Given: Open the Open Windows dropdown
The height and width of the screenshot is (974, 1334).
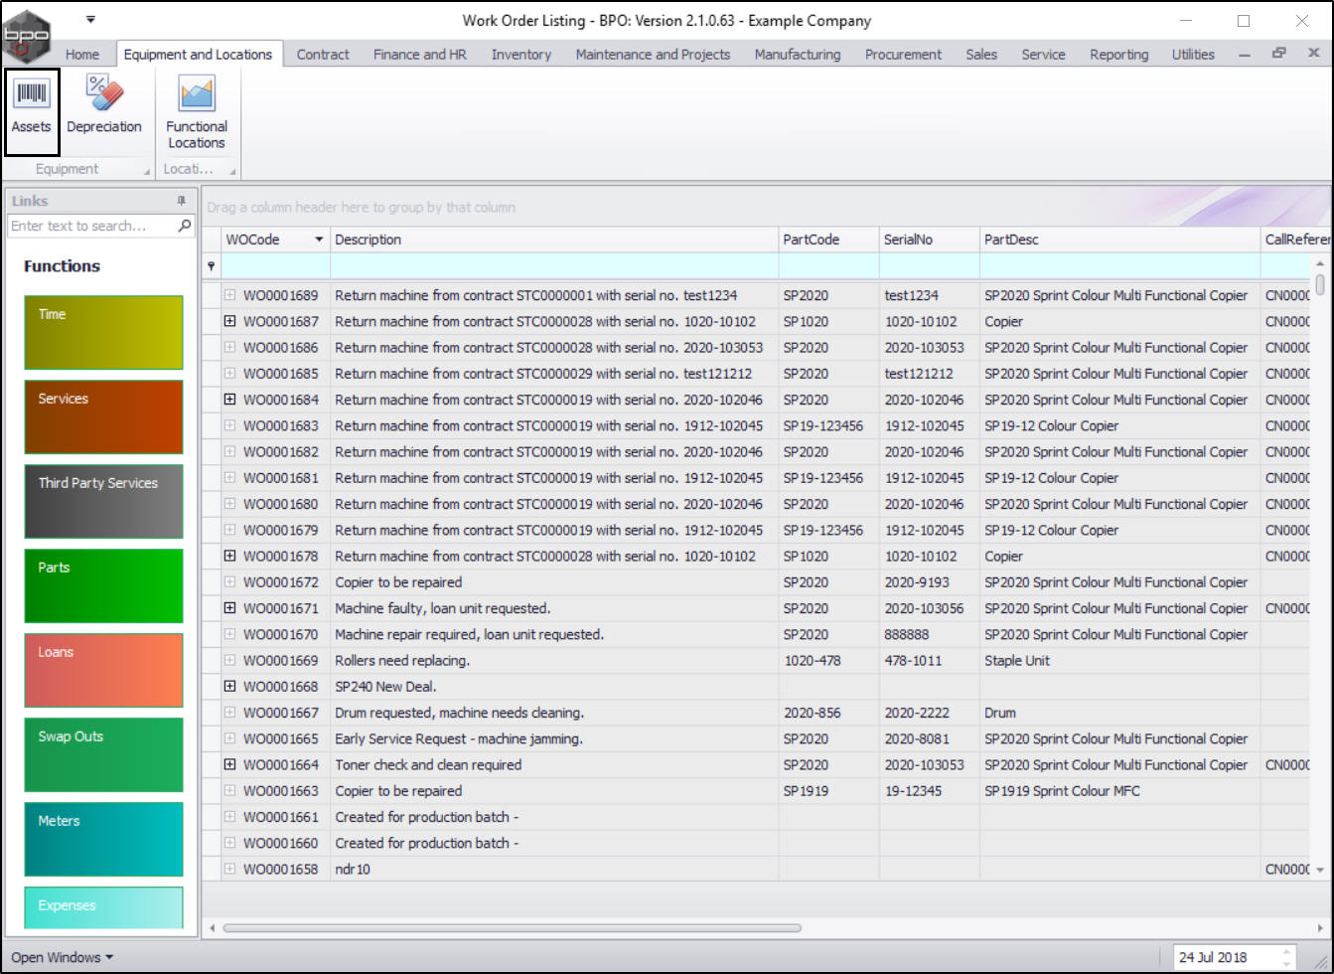Looking at the screenshot, I should (x=62, y=957).
